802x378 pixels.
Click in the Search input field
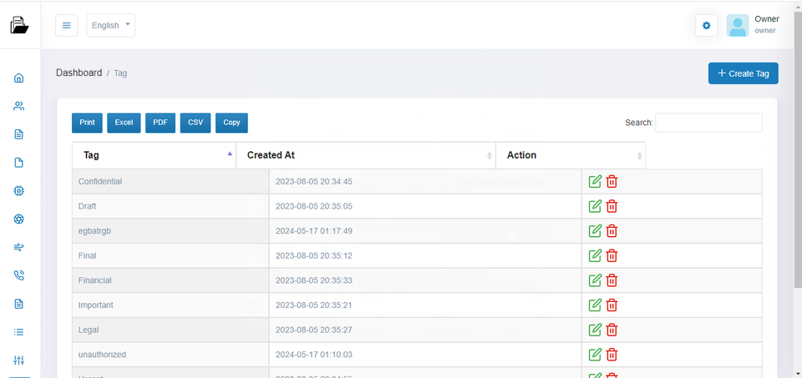[x=708, y=123]
